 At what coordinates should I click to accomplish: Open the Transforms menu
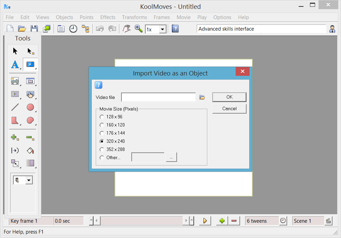click(x=134, y=17)
